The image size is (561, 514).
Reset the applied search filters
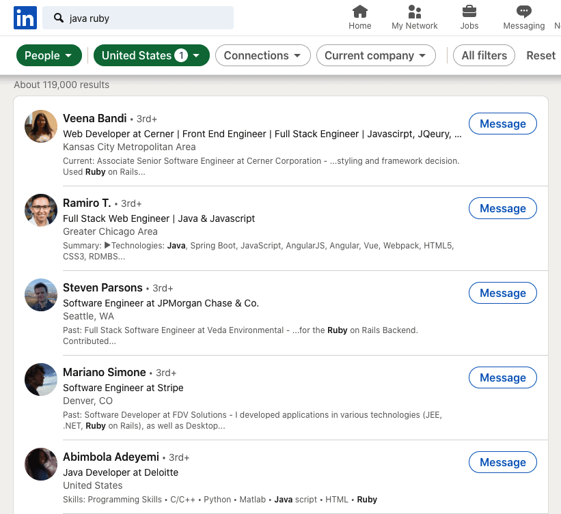point(541,56)
